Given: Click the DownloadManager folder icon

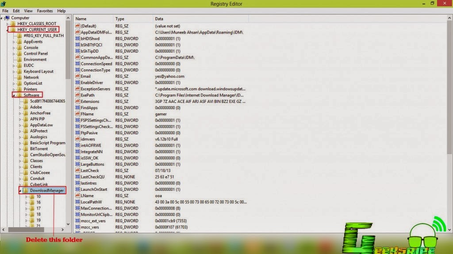Looking at the screenshot, I should coord(26,190).
